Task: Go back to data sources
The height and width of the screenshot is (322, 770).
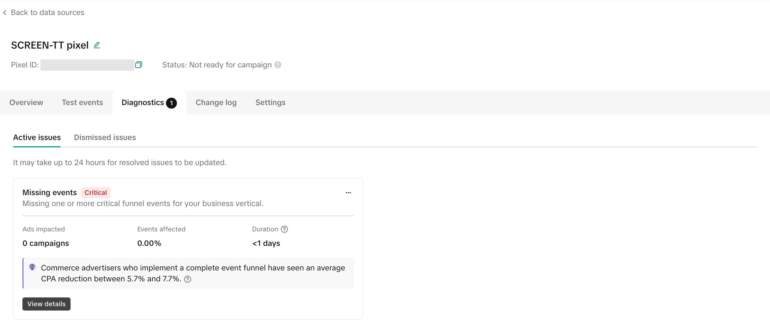Action: coord(44,13)
